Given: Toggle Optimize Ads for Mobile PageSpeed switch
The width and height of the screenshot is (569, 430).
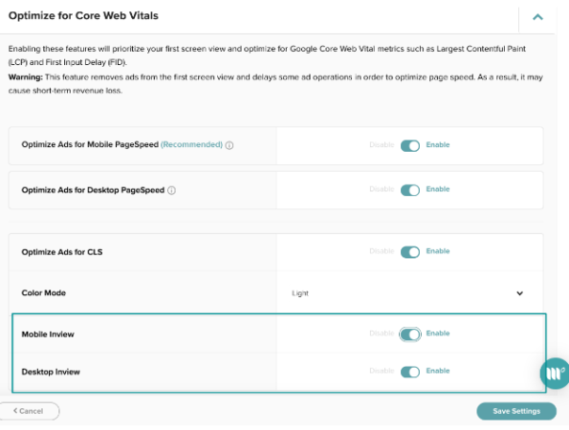Looking at the screenshot, I should pos(410,146).
